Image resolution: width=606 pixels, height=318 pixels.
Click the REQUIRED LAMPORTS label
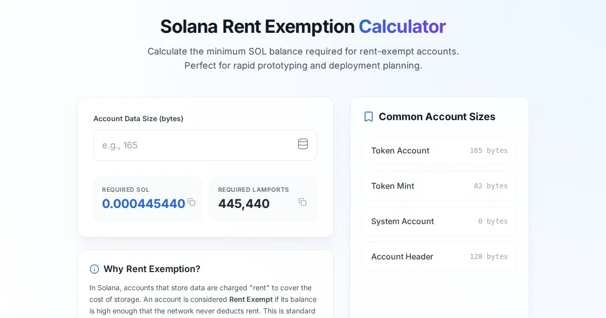pyautogui.click(x=254, y=190)
